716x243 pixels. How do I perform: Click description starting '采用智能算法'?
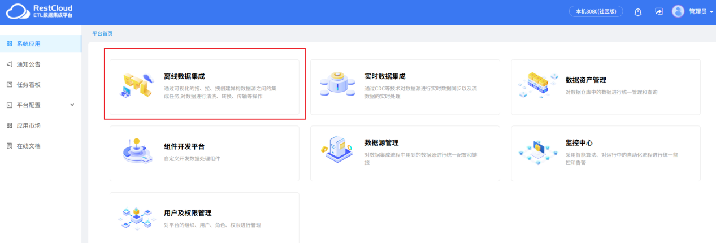(x=622, y=159)
